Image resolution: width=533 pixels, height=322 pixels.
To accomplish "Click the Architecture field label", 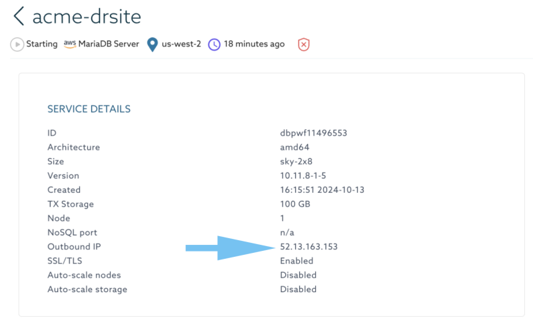I will pyautogui.click(x=74, y=147).
